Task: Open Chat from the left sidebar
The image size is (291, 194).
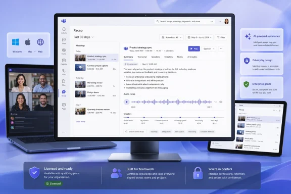Action: click(64, 41)
